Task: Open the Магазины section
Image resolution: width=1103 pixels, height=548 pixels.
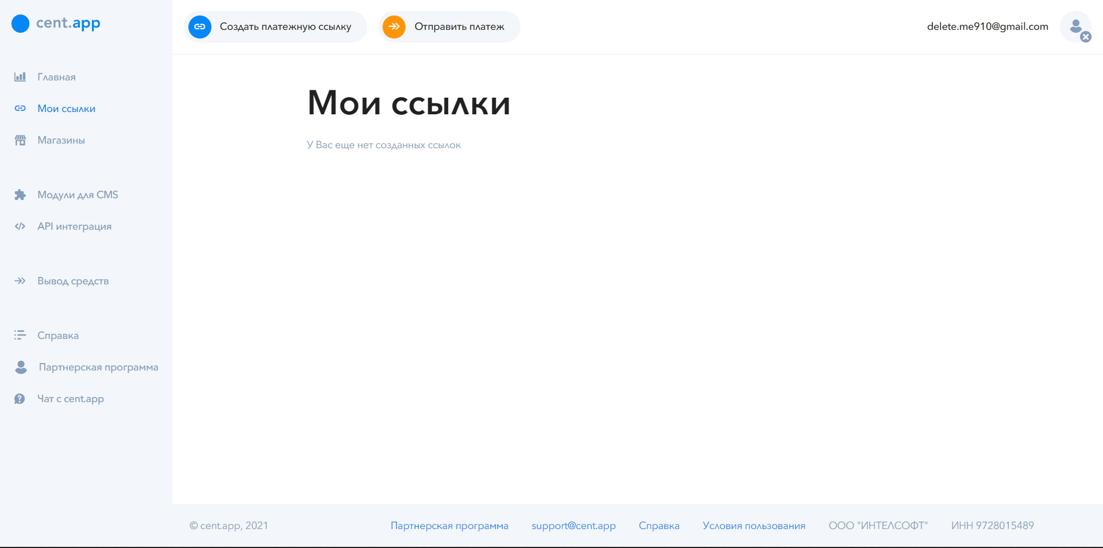Action: click(x=61, y=140)
